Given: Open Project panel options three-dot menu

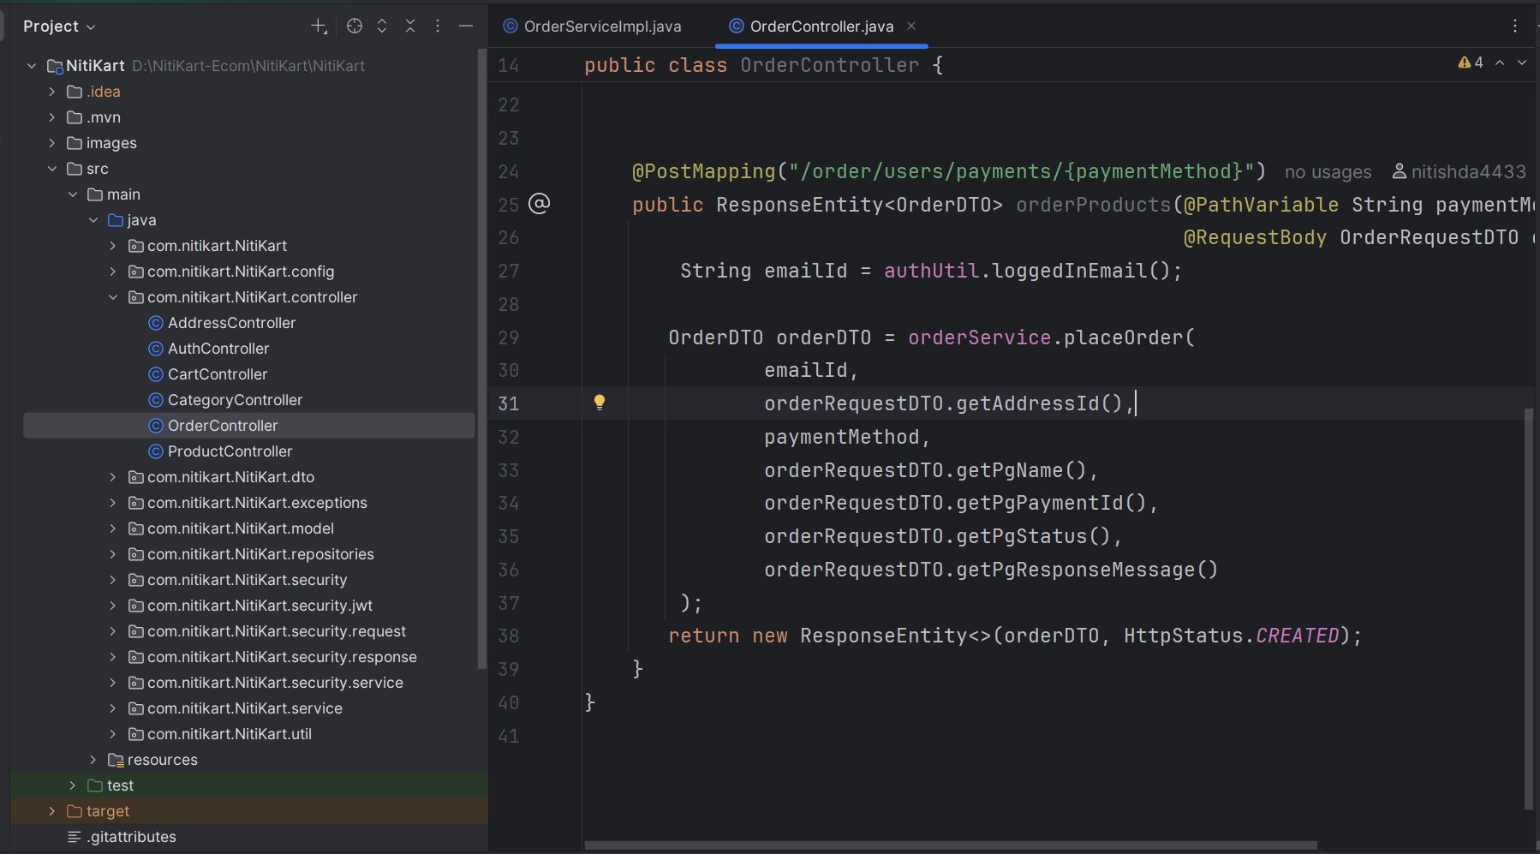Looking at the screenshot, I should pos(438,27).
